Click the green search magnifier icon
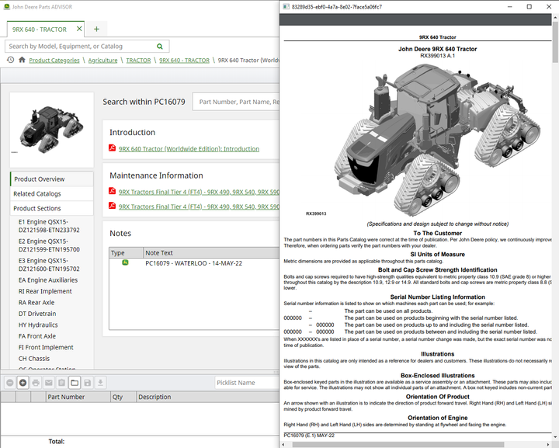The height and width of the screenshot is (448, 559). pyautogui.click(x=160, y=47)
